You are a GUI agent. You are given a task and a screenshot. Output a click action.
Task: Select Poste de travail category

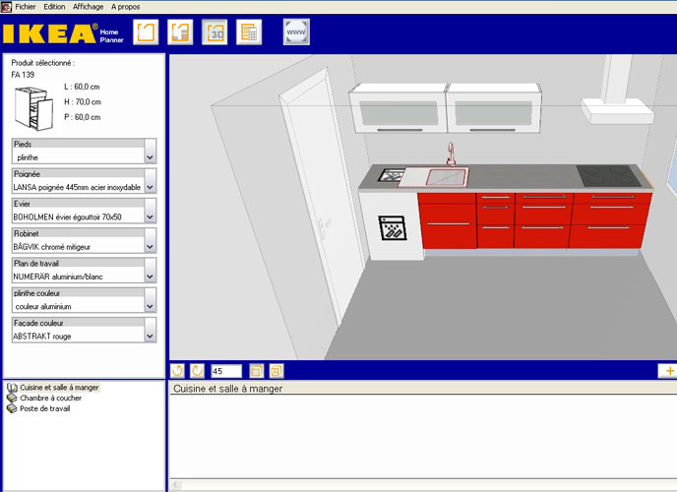coord(45,408)
